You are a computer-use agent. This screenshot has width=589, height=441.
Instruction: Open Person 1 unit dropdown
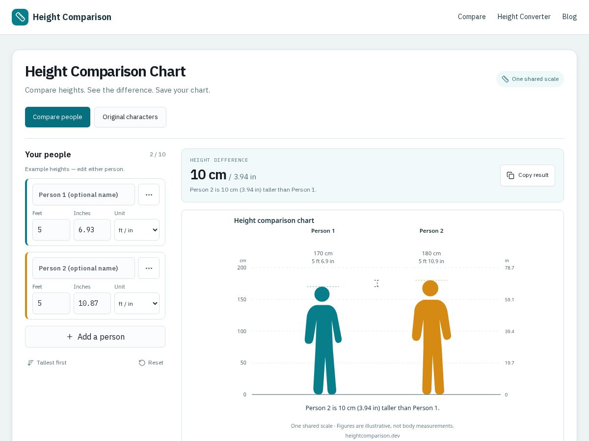(137, 230)
